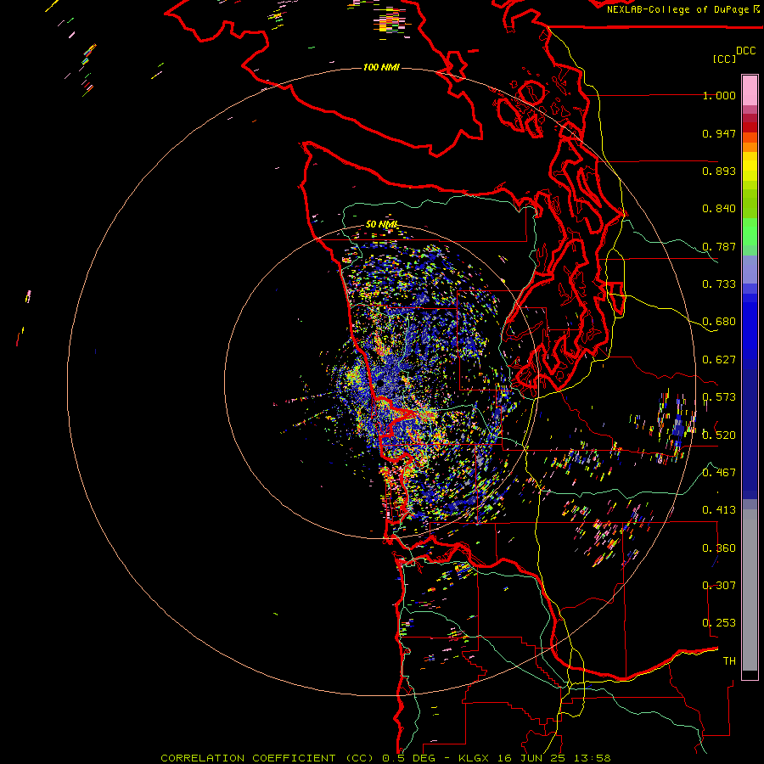Pick the pink segment of the color bar
764x764 pixels.
[750, 91]
